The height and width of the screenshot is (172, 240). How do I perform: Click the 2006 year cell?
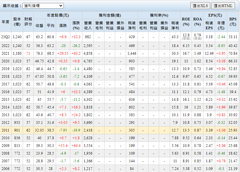(6, 168)
